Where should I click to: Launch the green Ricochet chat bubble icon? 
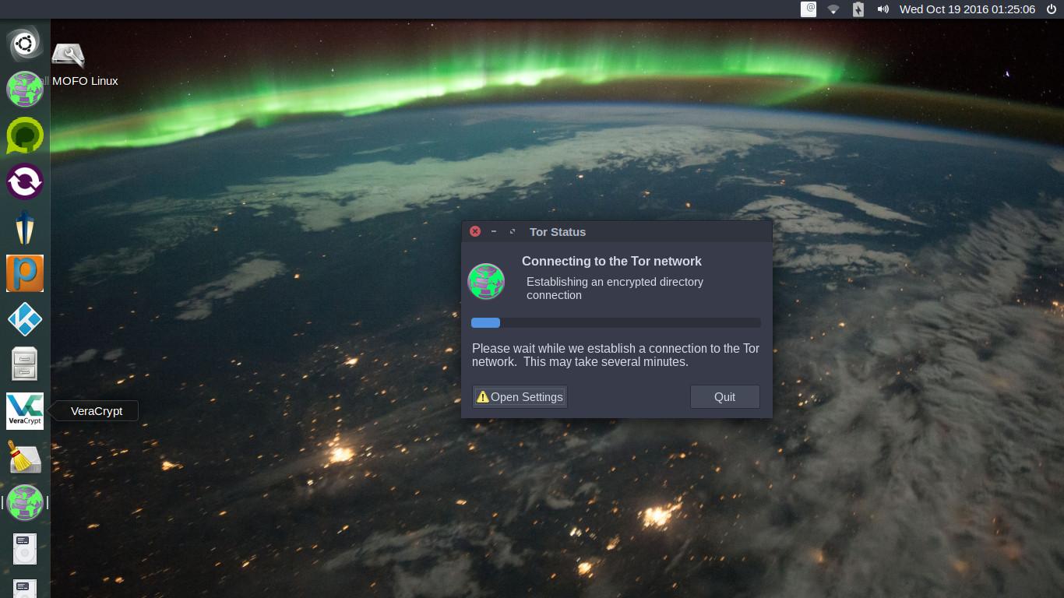pyautogui.click(x=25, y=135)
